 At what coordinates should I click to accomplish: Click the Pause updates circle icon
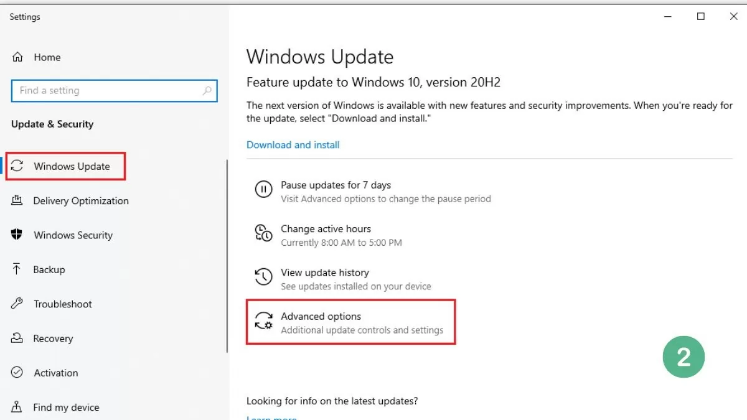(x=264, y=189)
